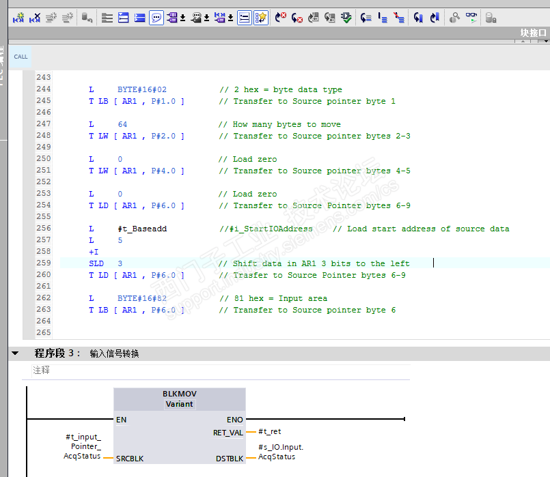Click the database undo (reset start values) icon
The height and width of the screenshot is (477, 550).
tap(87, 18)
